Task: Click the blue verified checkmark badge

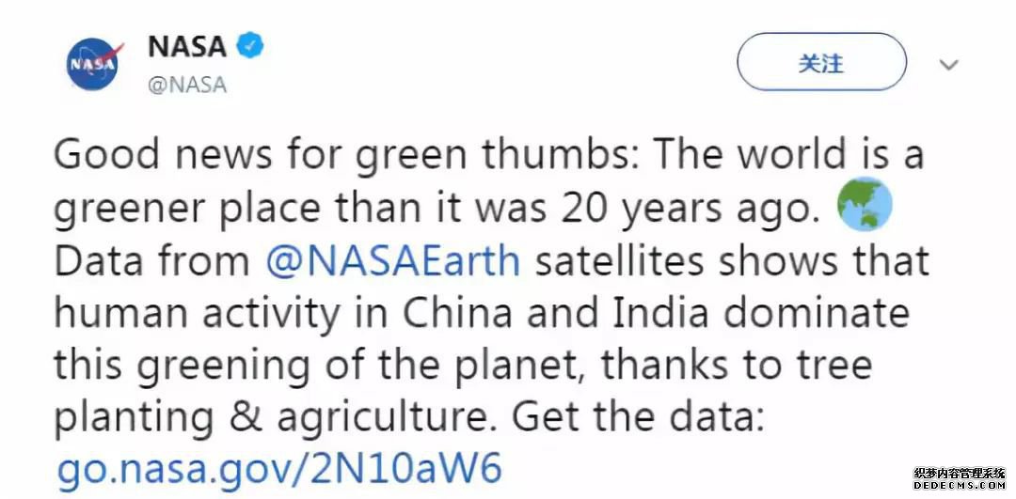Action: [249, 47]
